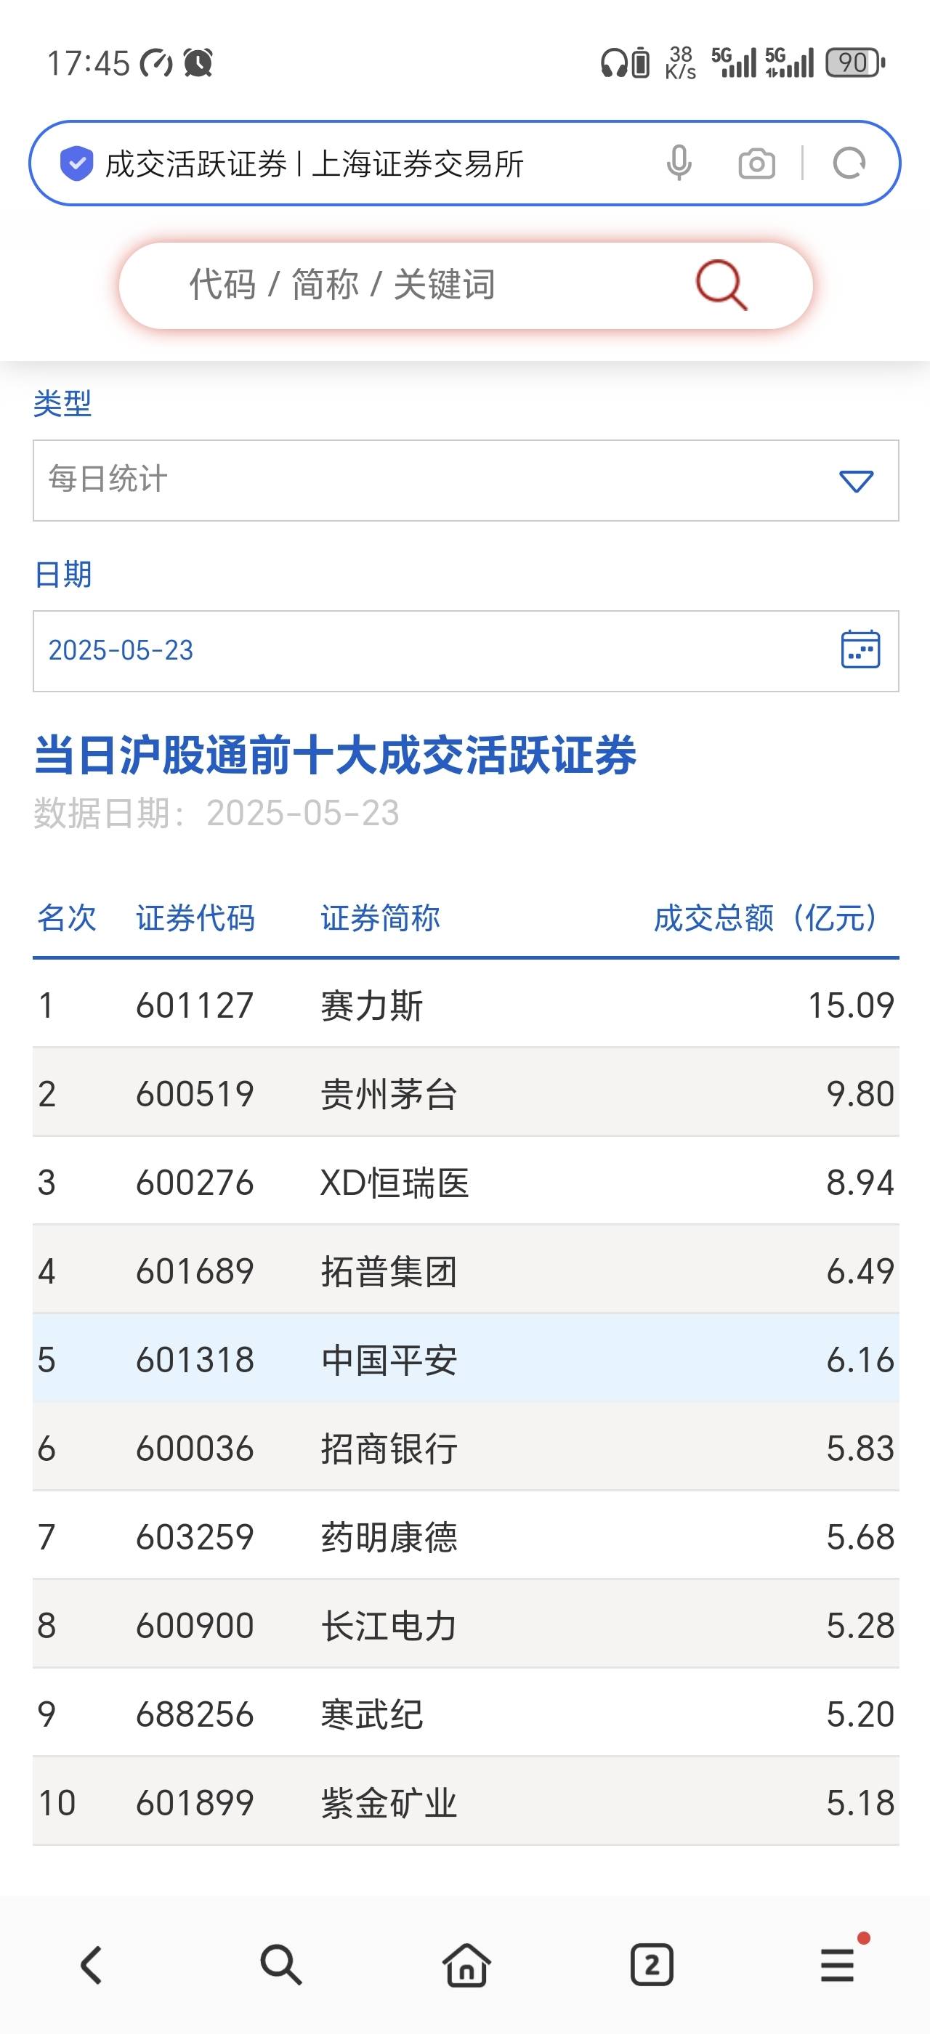Click turnover value 9.80

[860, 1095]
